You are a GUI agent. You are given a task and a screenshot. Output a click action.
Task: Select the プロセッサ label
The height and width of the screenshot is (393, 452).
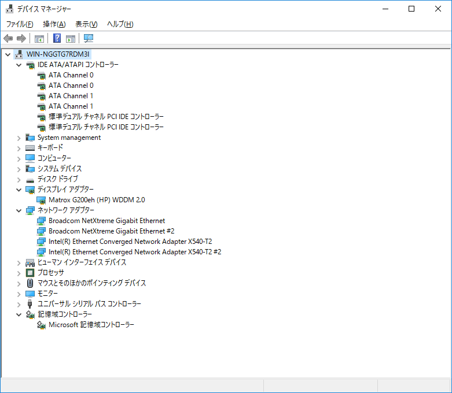(x=51, y=273)
